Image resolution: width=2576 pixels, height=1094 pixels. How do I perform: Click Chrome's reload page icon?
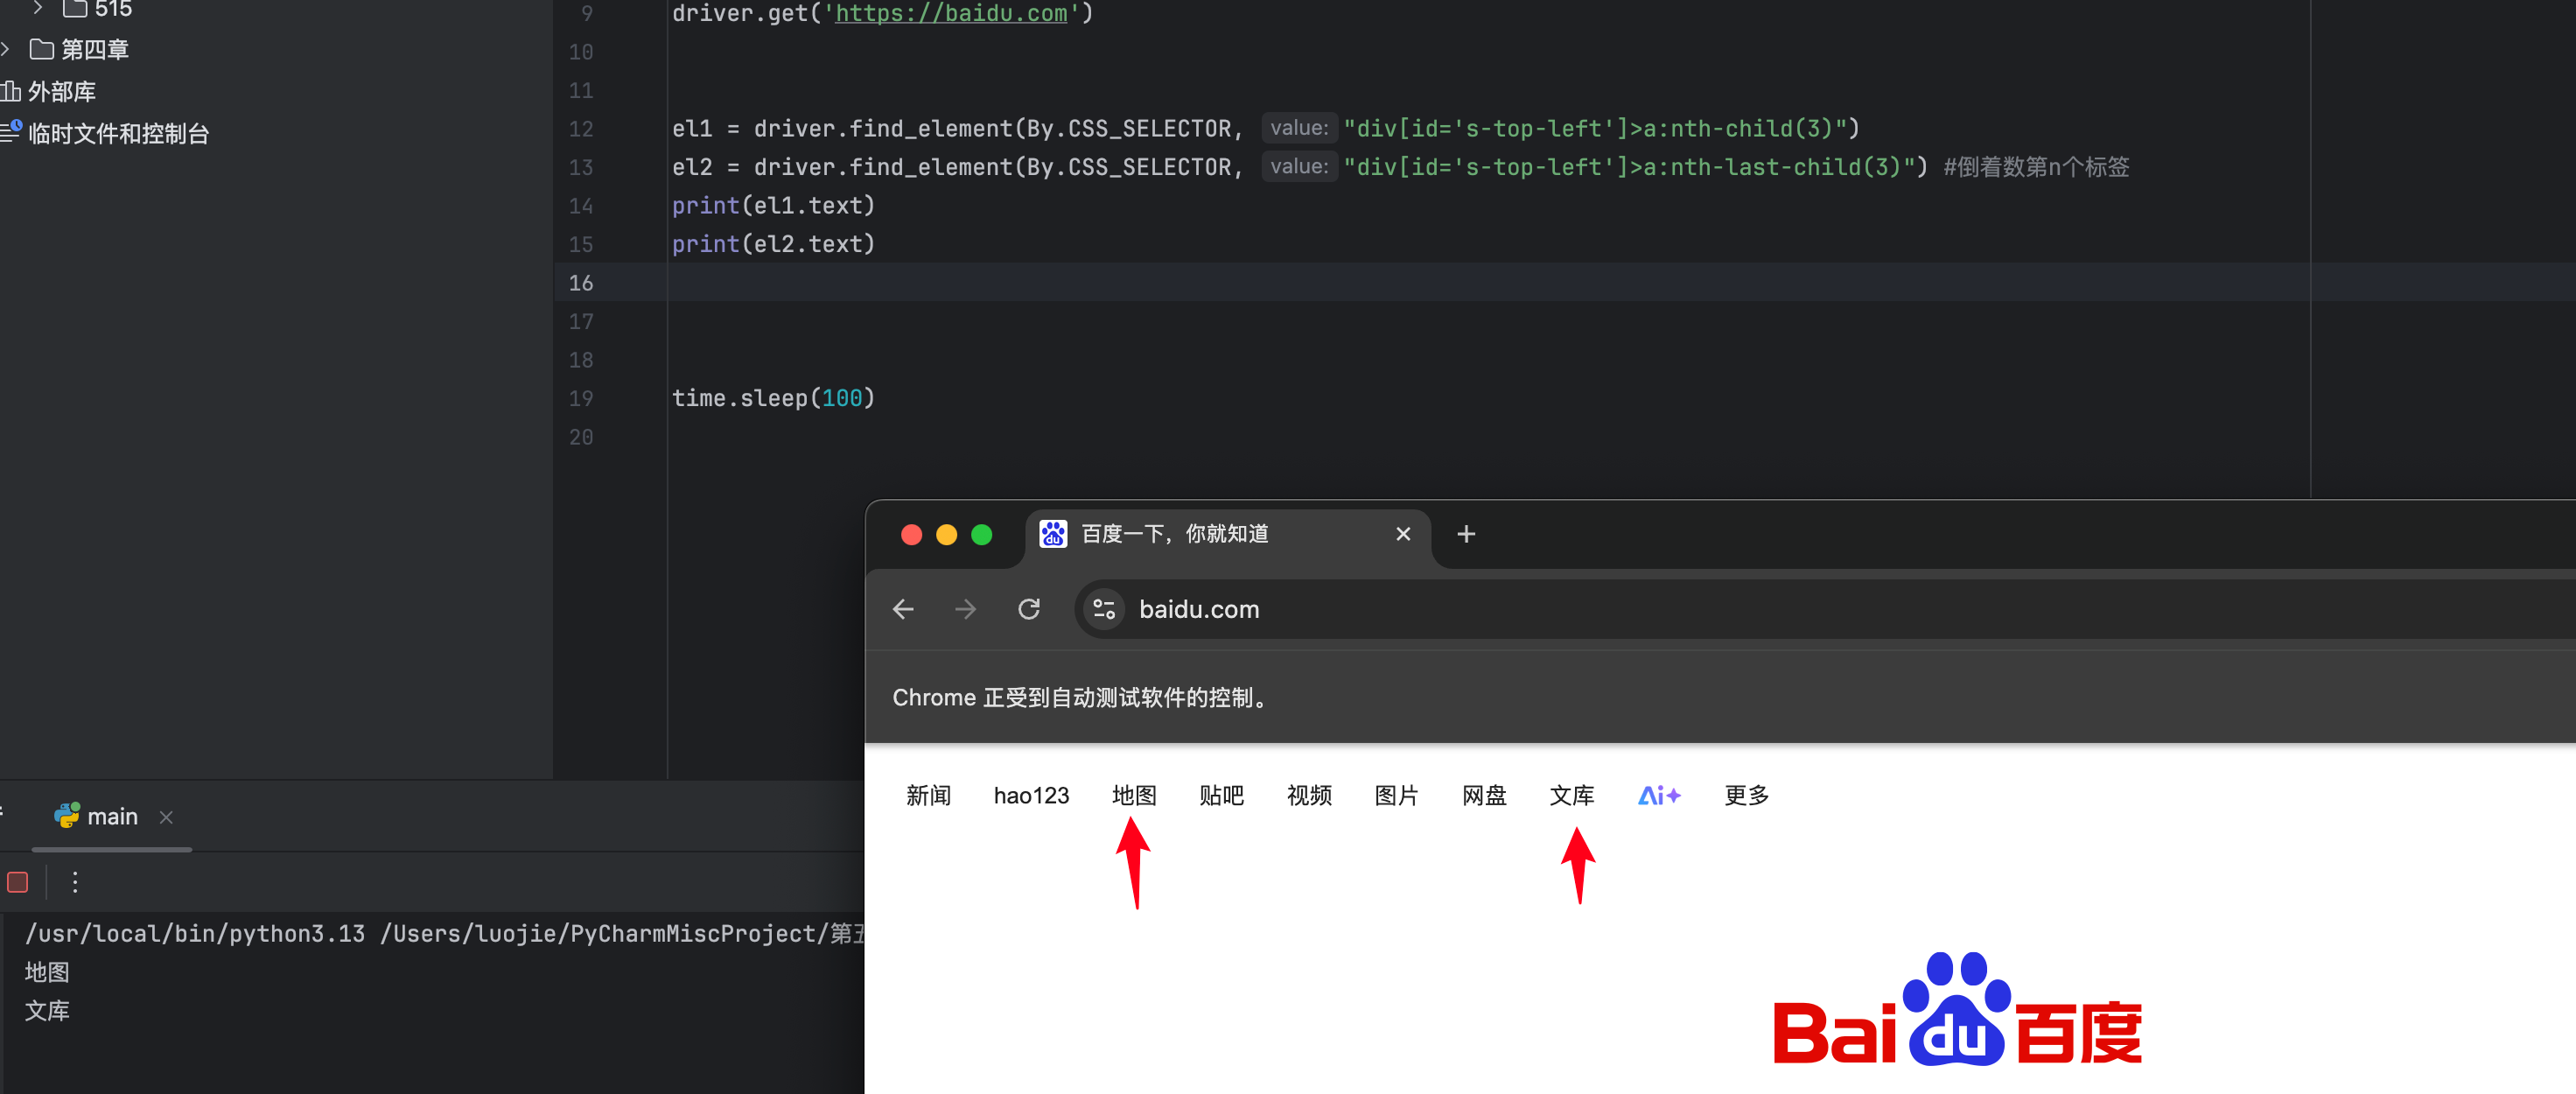click(1029, 609)
